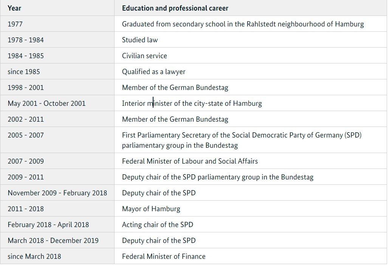The image size is (389, 266).
Task: Click the 'Year' column header
Action: (x=14, y=8)
